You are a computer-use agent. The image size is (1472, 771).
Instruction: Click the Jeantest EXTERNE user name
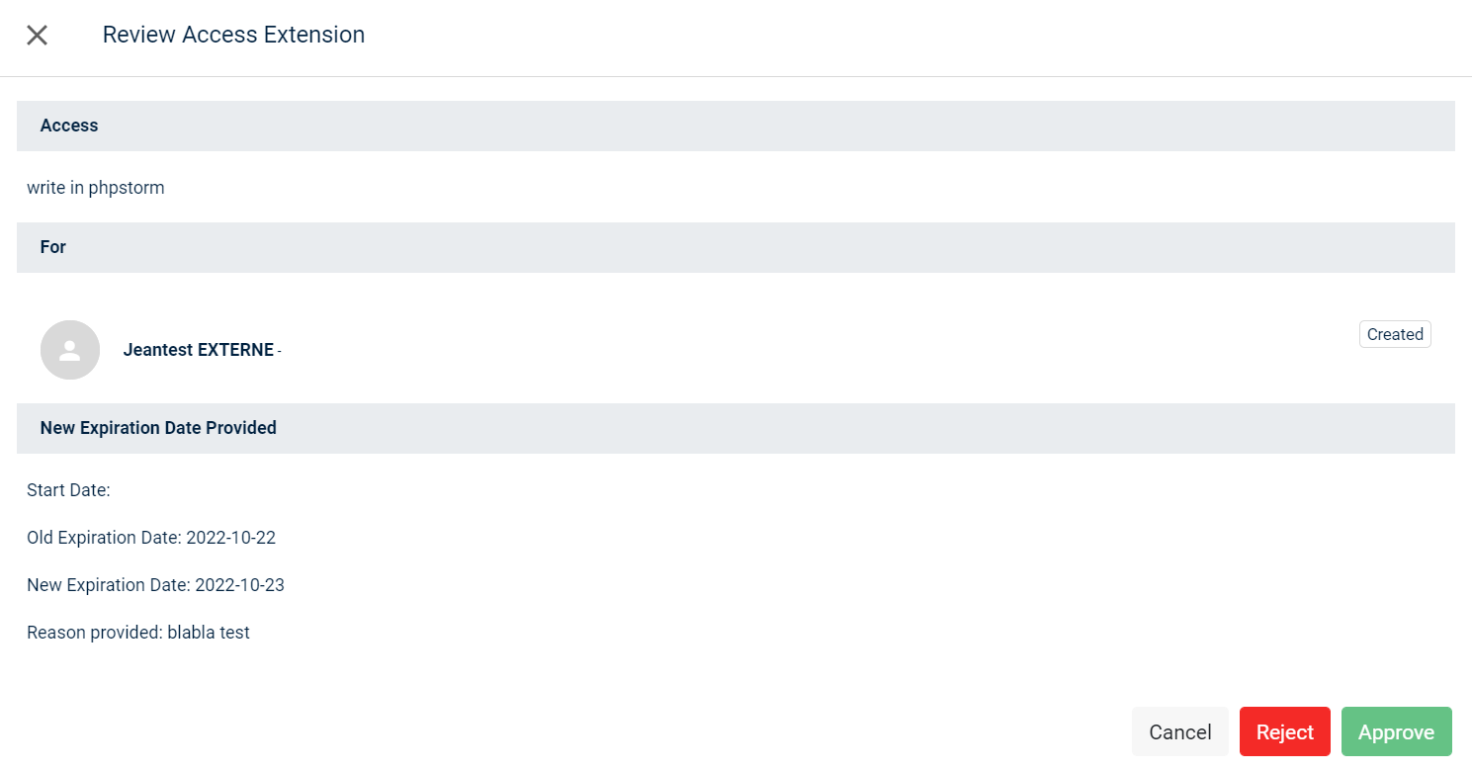[x=198, y=350]
